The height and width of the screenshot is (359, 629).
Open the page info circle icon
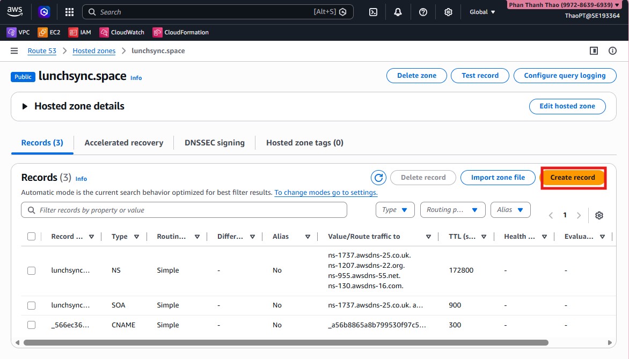pyautogui.click(x=612, y=50)
